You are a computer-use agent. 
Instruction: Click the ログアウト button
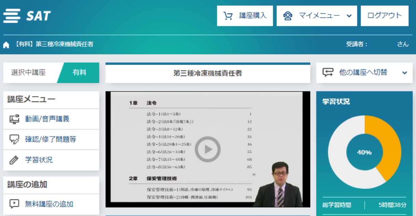point(385,16)
